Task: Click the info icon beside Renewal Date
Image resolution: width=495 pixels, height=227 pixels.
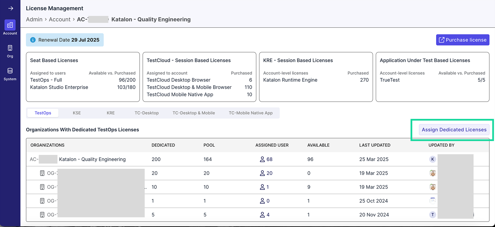Action: pyautogui.click(x=33, y=40)
